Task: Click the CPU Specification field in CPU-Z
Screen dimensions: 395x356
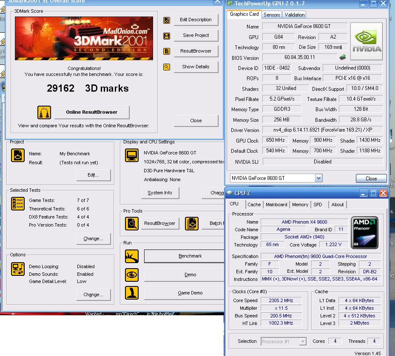Action: 321,256
